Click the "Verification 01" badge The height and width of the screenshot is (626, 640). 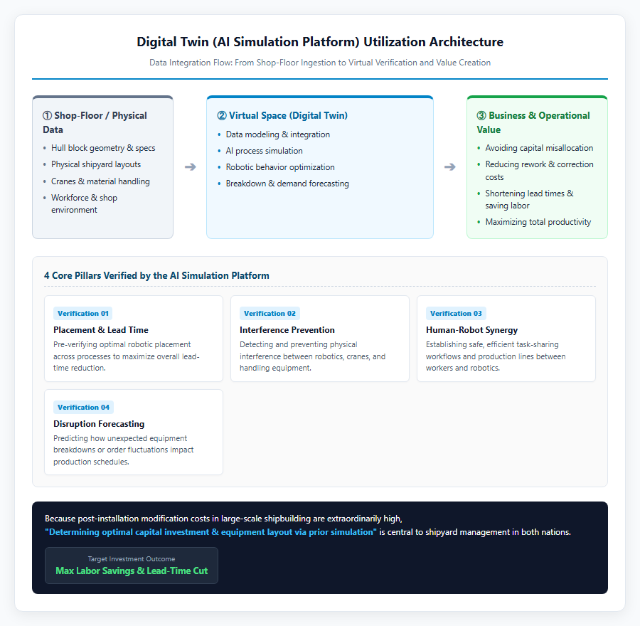click(83, 314)
